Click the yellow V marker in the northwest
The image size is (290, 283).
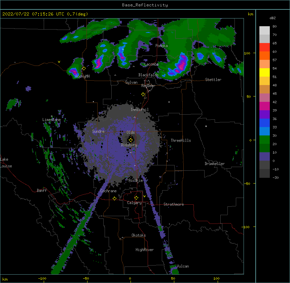coord(59,62)
